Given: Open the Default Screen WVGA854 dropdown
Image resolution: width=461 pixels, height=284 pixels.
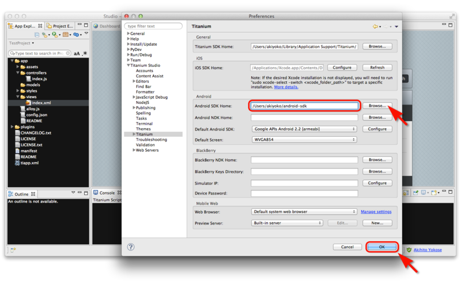Looking at the screenshot, I should [304, 140].
